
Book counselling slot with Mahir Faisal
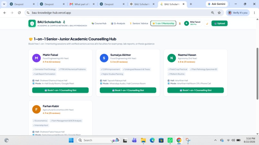[x=60, y=90]
